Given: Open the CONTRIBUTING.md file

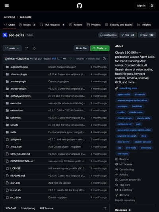Looking at the screenshot, I should tap(21, 161).
